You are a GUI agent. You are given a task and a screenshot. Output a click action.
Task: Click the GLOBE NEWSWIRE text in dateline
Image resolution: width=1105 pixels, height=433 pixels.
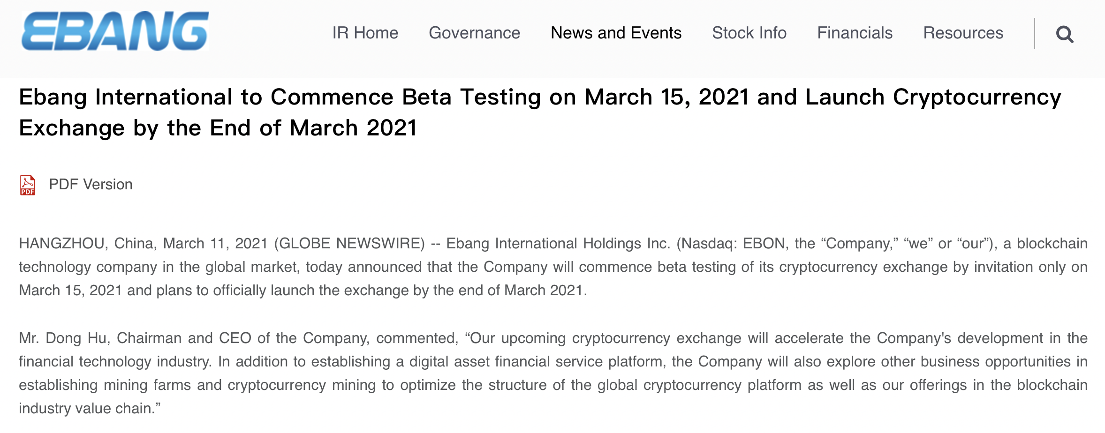(x=349, y=244)
